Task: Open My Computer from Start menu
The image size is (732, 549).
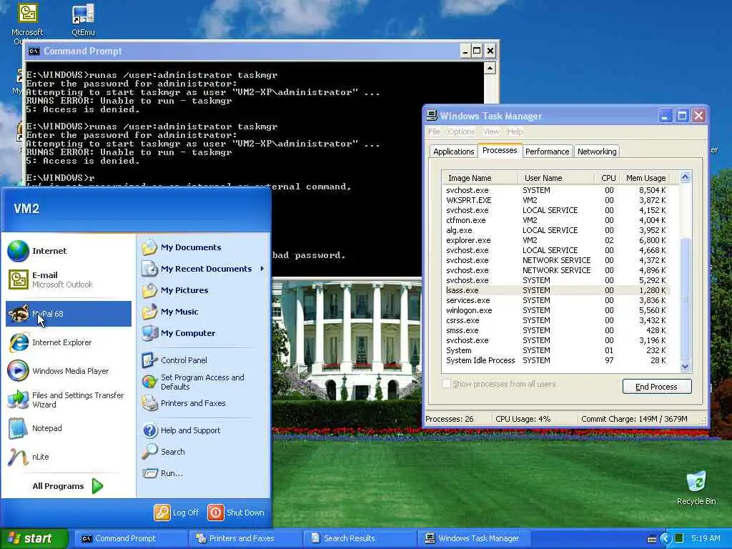Action: pyautogui.click(x=204, y=333)
